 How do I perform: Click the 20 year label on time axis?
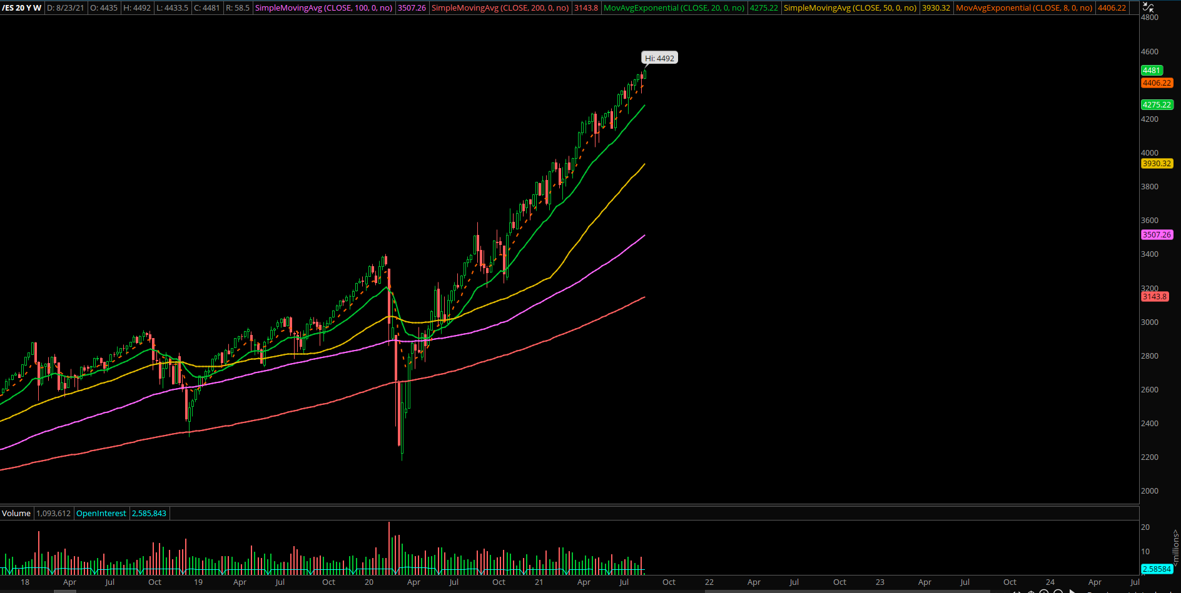[369, 582]
